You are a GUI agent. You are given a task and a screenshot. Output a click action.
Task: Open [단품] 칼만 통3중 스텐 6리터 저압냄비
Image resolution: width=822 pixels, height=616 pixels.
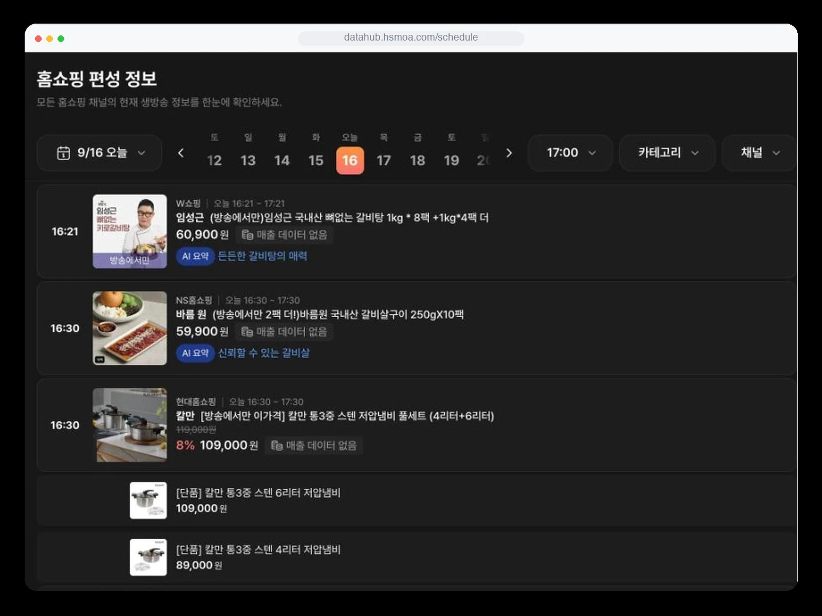[x=258, y=493]
